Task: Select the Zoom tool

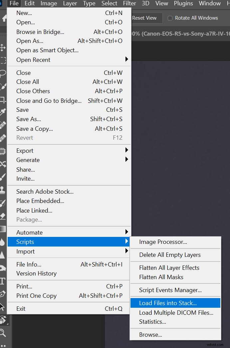Action: (3, 332)
